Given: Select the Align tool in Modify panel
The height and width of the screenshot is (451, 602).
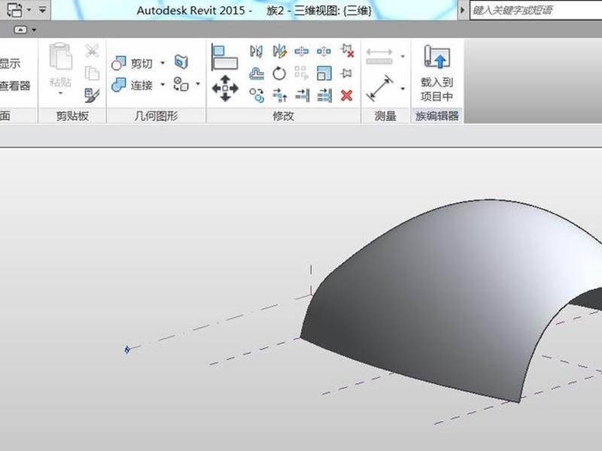Looking at the screenshot, I should coord(225,58).
